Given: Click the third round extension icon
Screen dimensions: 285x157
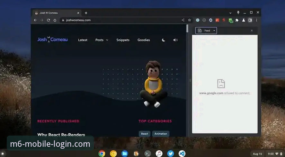Looking at the screenshot, I should pos(211,20).
